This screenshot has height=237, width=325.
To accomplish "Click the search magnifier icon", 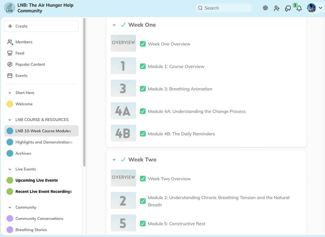I will pos(200,8).
